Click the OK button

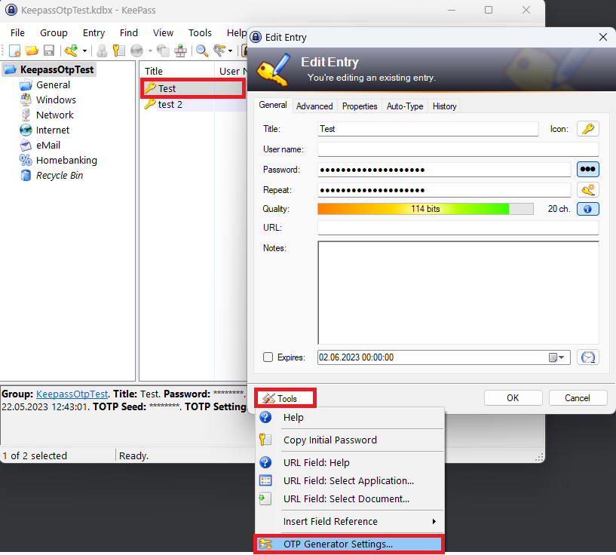513,397
